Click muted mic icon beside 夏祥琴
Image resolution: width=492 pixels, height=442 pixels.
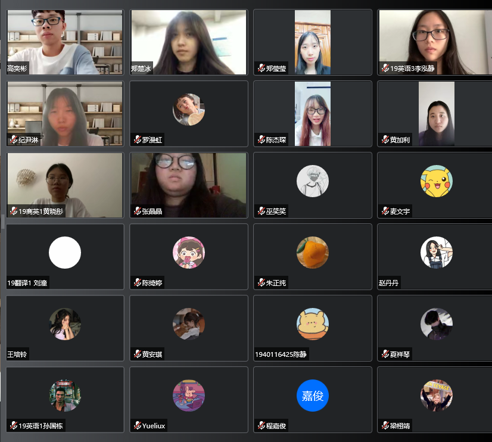pos(385,354)
